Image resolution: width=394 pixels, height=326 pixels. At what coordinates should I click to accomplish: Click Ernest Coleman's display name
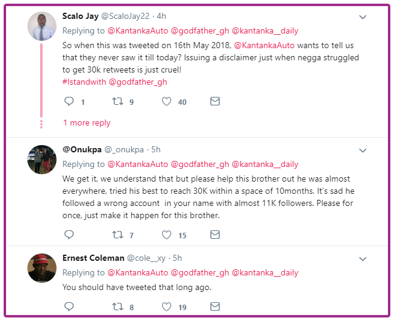pyautogui.click(x=92, y=258)
